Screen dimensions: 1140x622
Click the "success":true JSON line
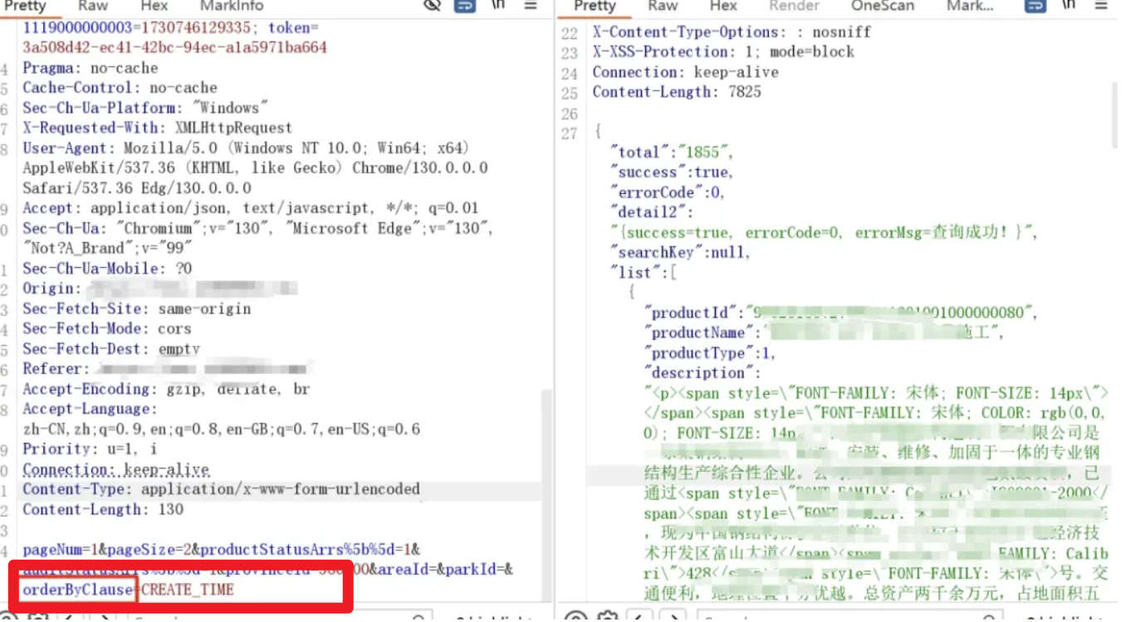672,173
